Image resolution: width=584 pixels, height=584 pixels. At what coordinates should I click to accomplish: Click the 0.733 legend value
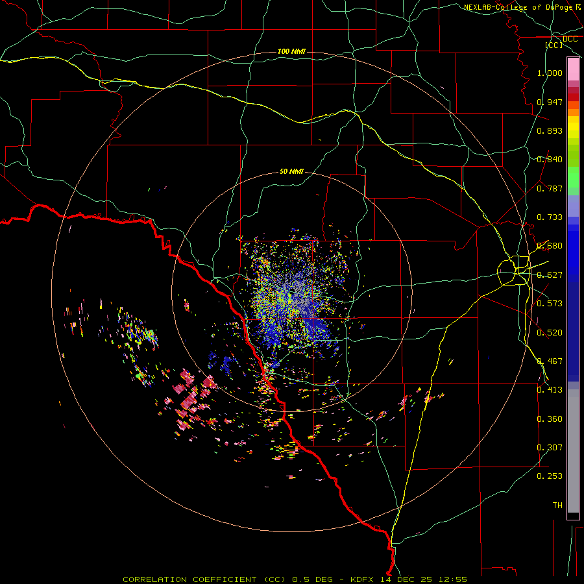pos(550,217)
